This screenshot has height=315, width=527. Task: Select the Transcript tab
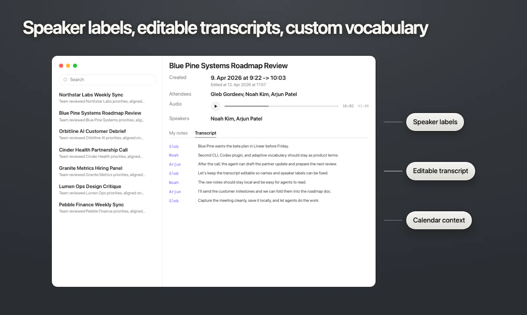click(x=206, y=133)
